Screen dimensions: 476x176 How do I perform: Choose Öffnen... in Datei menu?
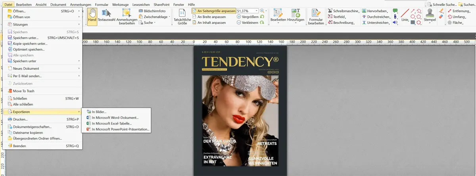43,11
